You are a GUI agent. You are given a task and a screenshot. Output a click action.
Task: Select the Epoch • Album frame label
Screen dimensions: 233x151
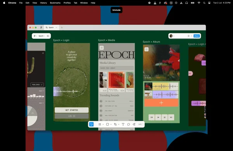[x=151, y=42]
